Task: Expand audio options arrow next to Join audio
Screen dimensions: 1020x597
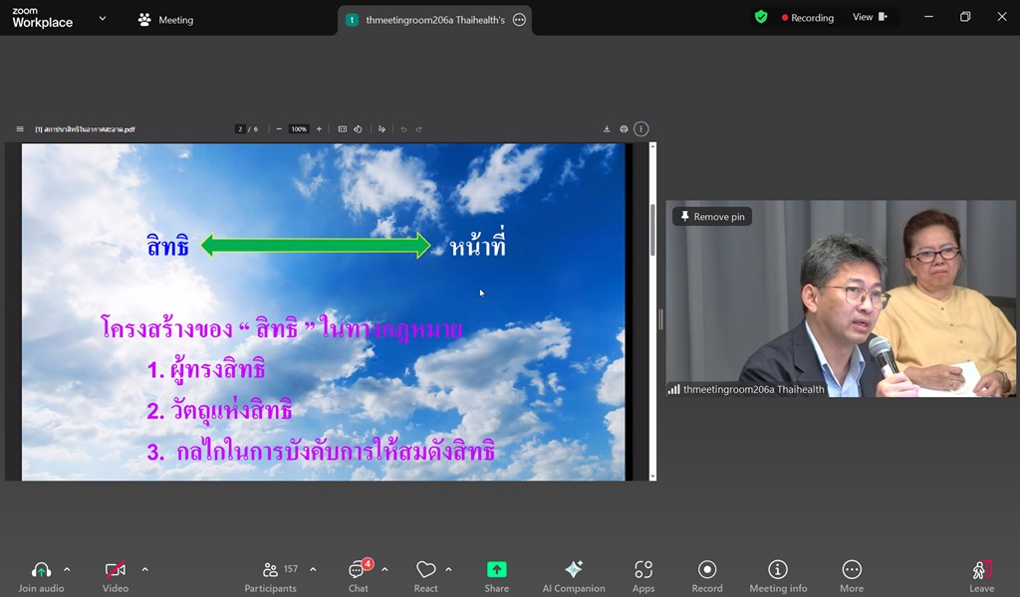Action: [67, 570]
